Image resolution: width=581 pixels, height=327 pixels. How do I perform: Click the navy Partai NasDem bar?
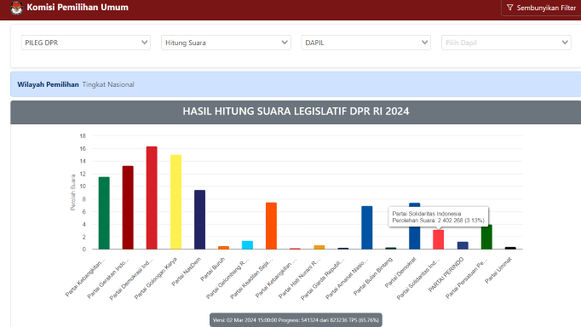(199, 220)
